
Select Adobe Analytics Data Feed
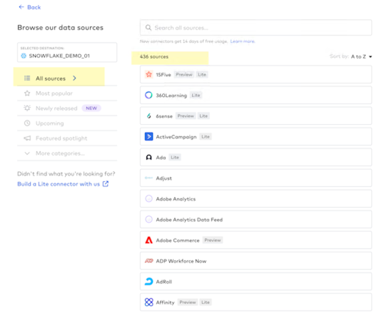256,220
